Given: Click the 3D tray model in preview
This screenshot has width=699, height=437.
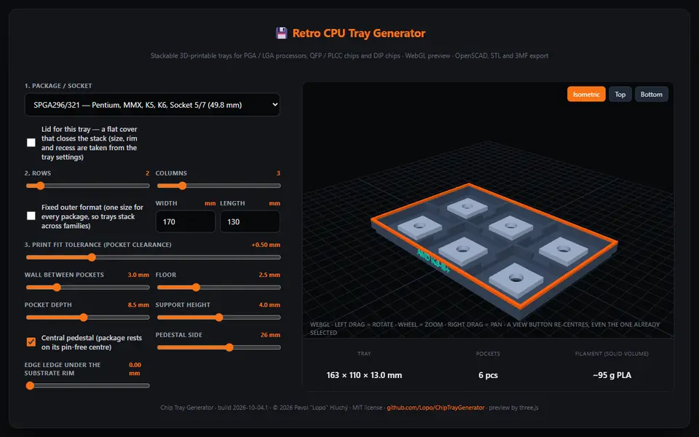Looking at the screenshot, I should tap(494, 250).
